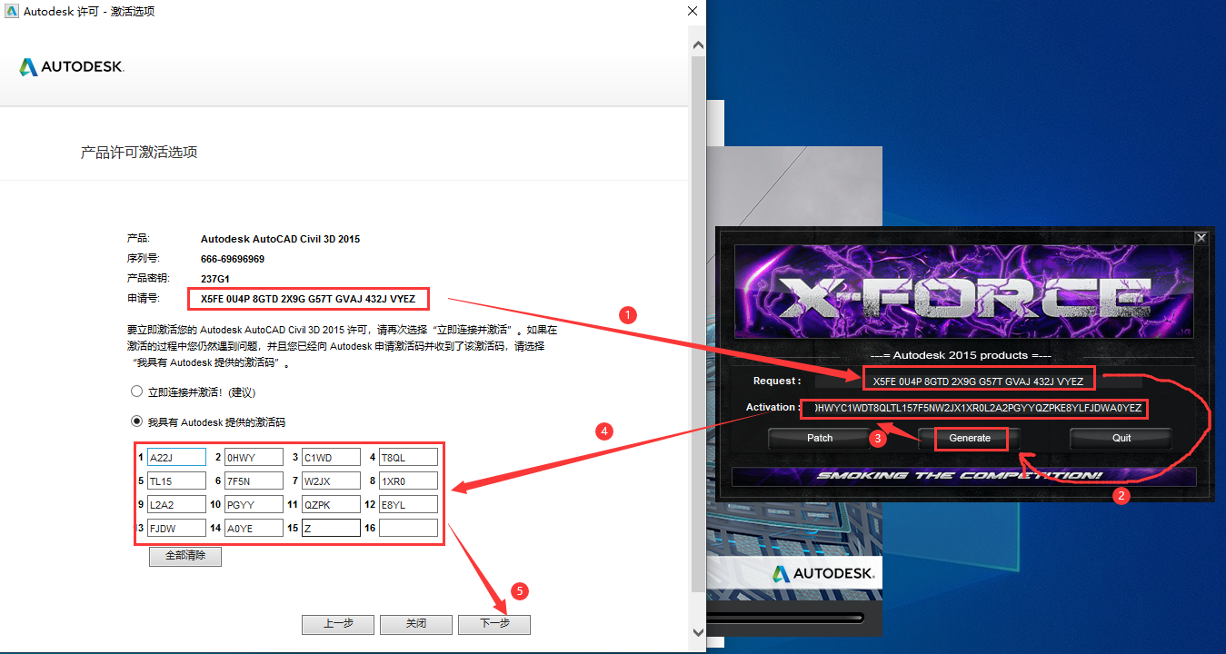Close the X-Force window with its X
This screenshot has height=654, width=1226.
pos(1201,237)
